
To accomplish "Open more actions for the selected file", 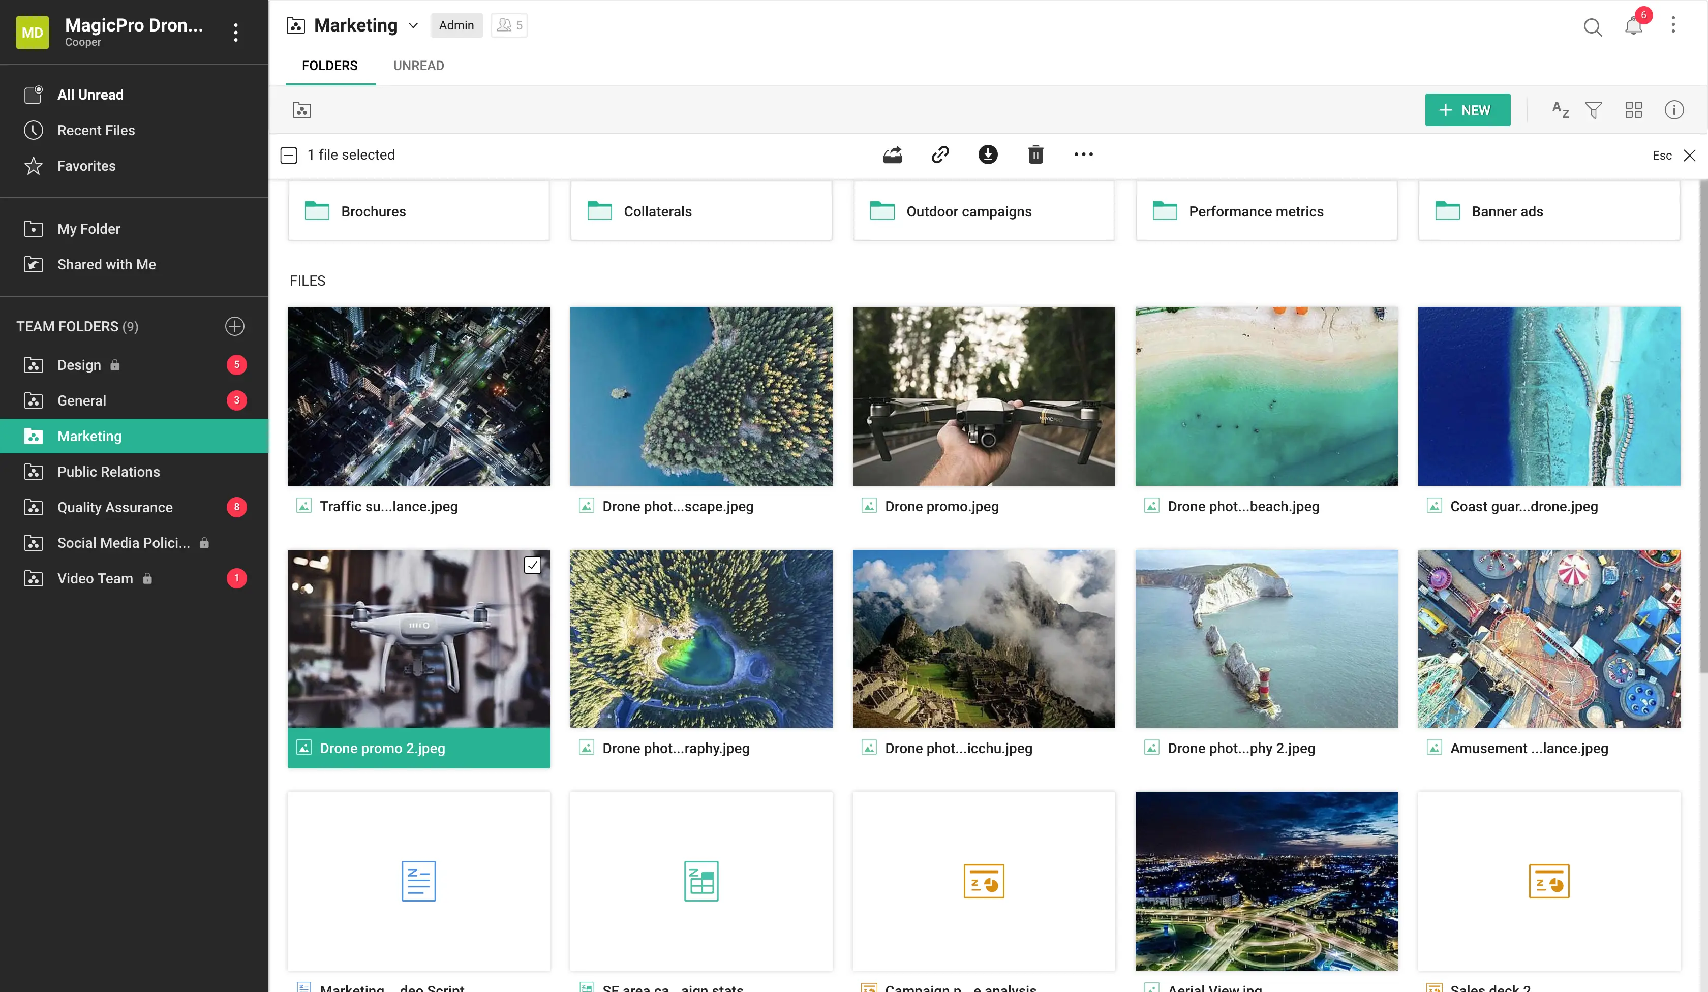I will coord(1082,154).
